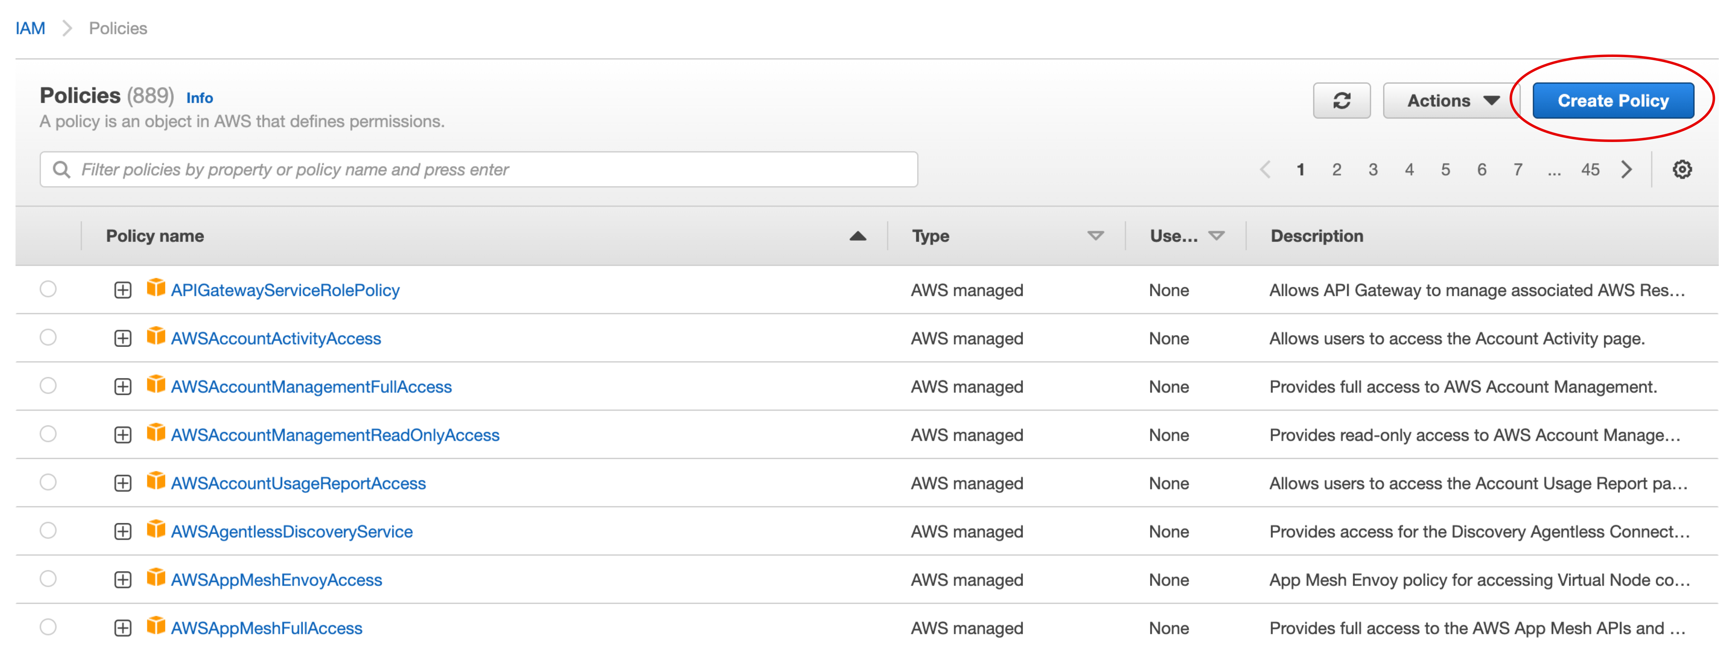1719x649 pixels.
Task: Expand AWSAccountManagementReadOnlyAccess details with plus icon
Action: tap(123, 435)
